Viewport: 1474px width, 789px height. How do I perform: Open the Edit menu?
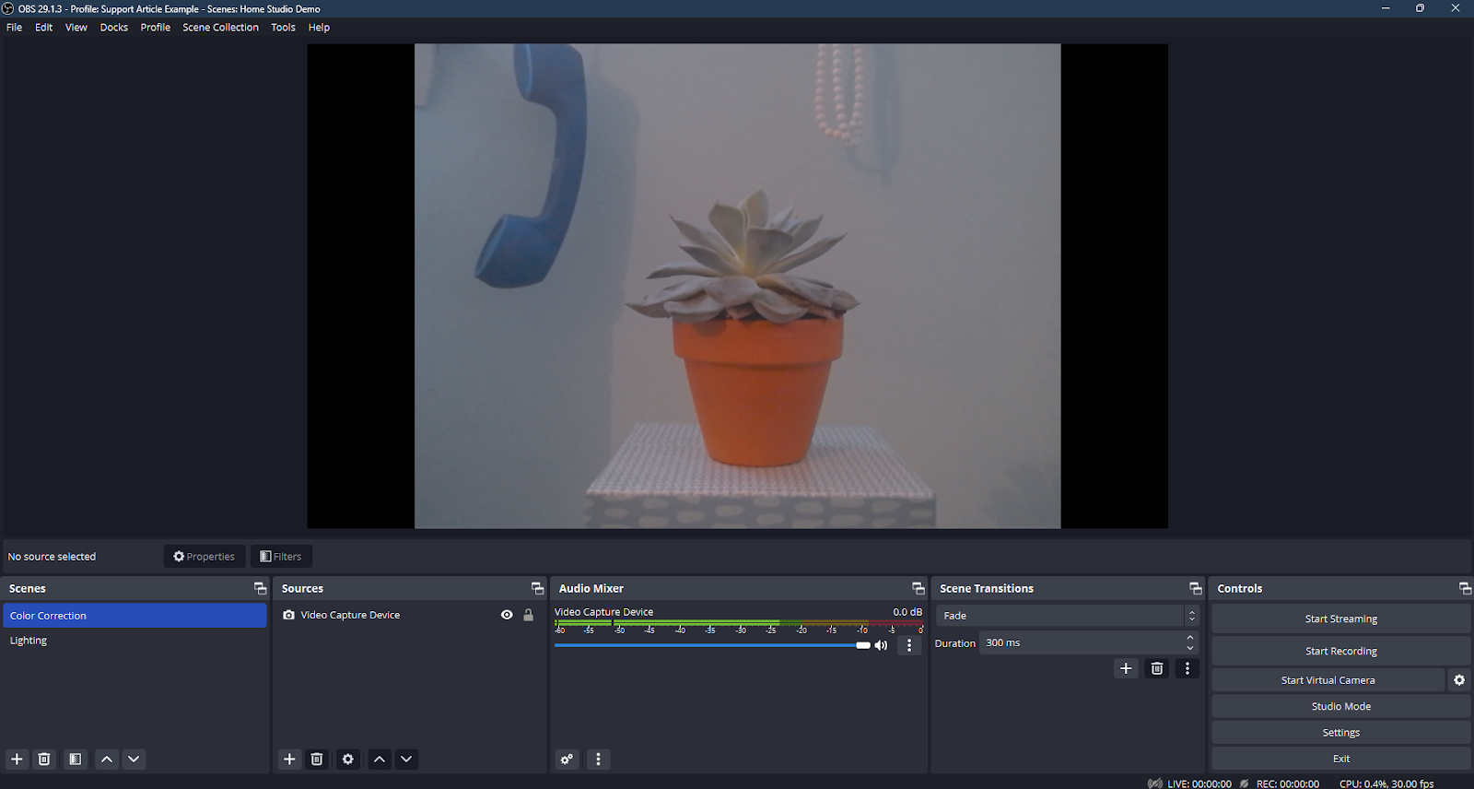point(44,28)
